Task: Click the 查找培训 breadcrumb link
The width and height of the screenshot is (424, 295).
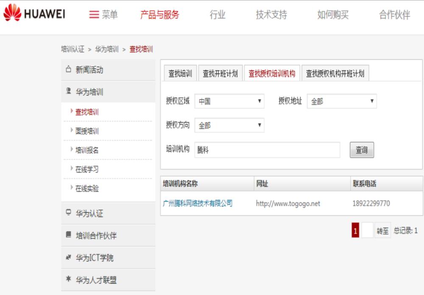Action: point(141,49)
